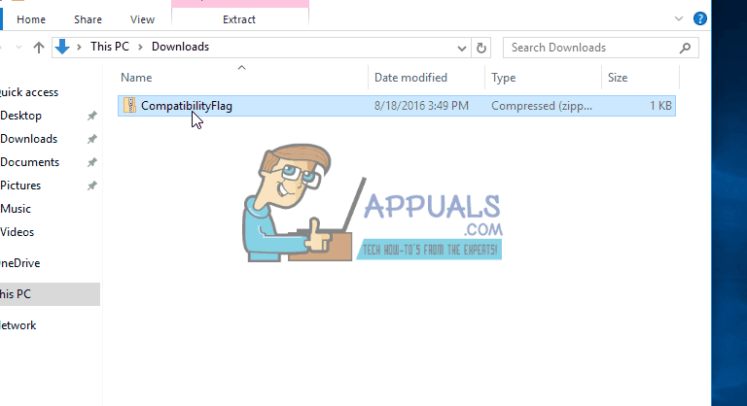This screenshot has width=747, height=406.
Task: Open Music in the navigation pane
Action: point(16,209)
